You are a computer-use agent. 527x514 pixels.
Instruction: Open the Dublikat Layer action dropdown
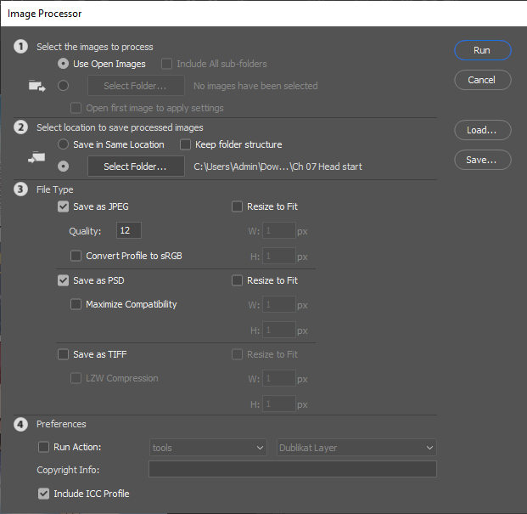click(x=356, y=448)
